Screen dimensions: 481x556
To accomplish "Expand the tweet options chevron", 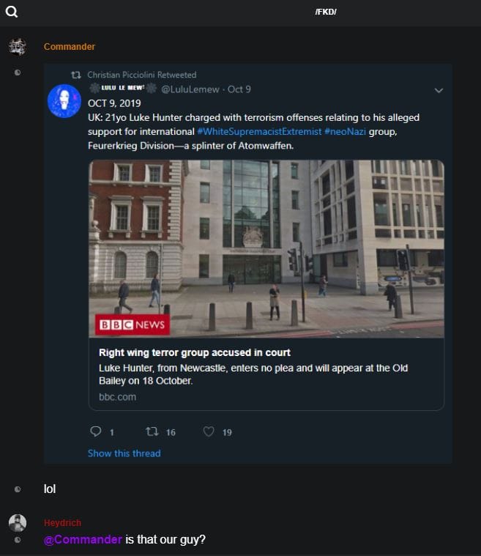I will click(x=439, y=90).
